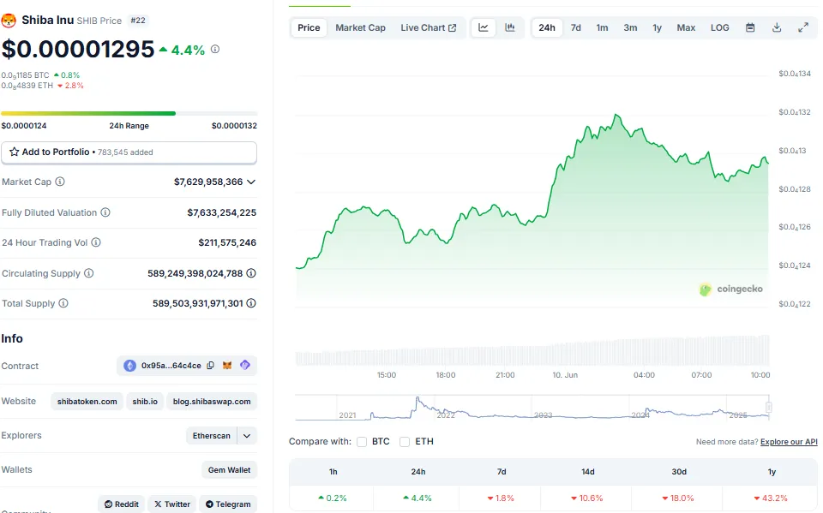Click the Add to Portfolio button
The height and width of the screenshot is (513, 823).
[129, 152]
